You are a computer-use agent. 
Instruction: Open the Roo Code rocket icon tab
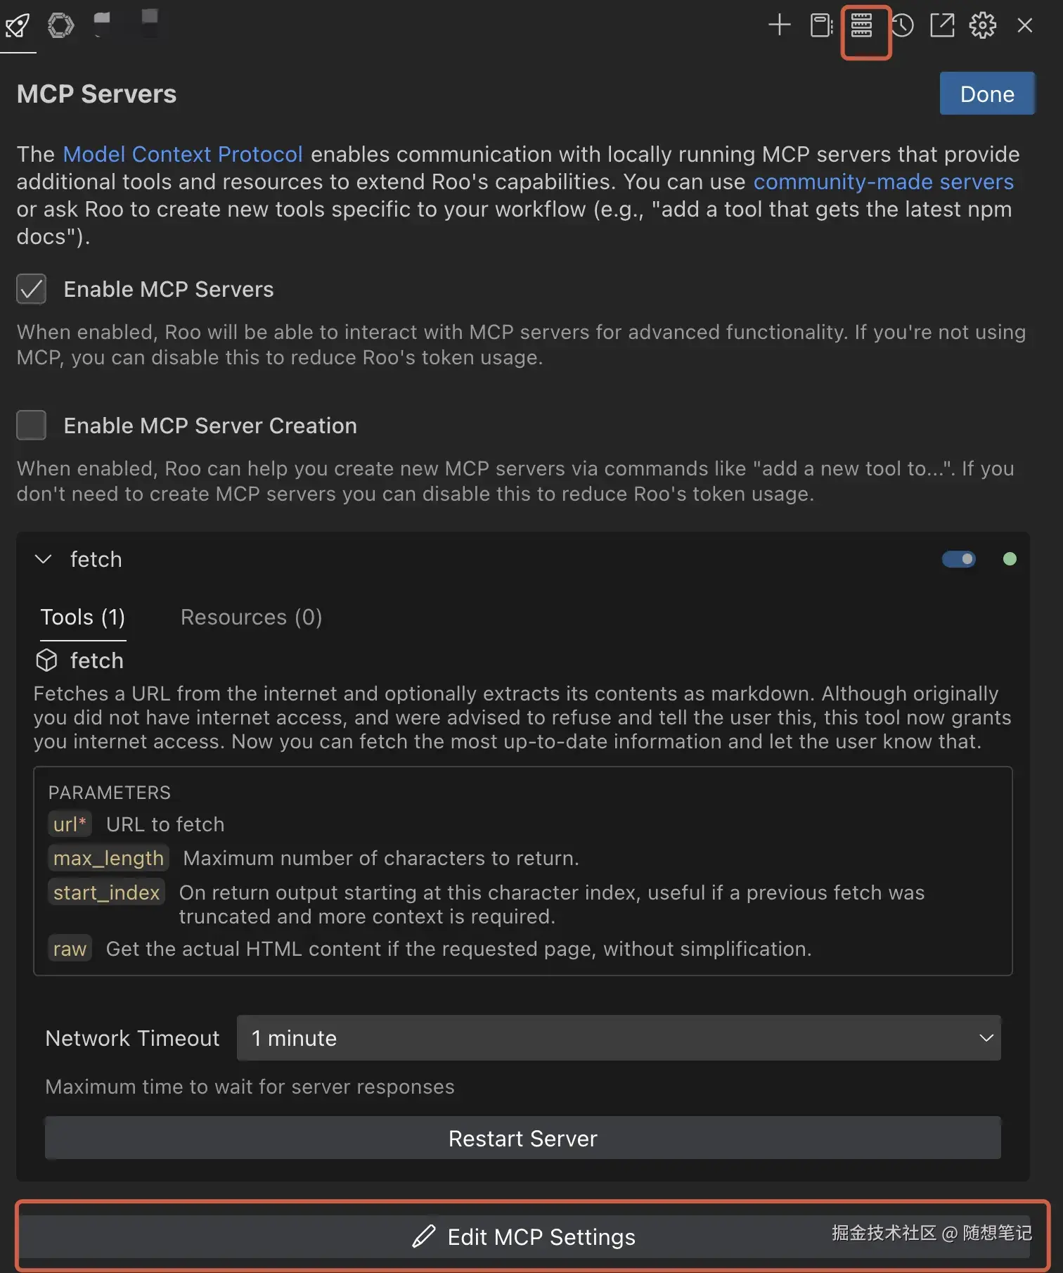(18, 26)
